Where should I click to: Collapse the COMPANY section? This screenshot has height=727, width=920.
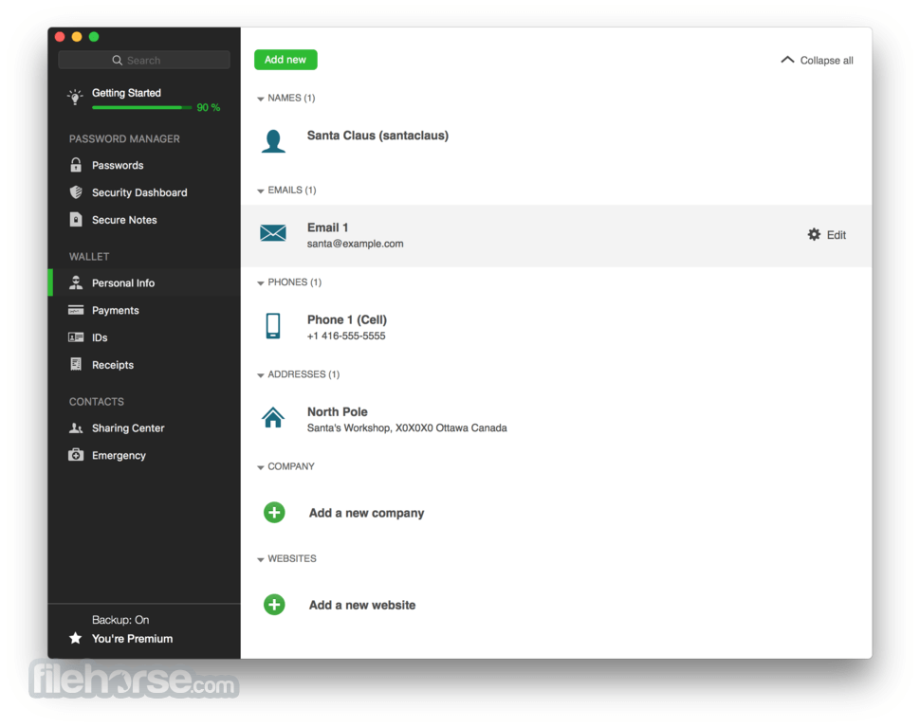[x=261, y=466]
